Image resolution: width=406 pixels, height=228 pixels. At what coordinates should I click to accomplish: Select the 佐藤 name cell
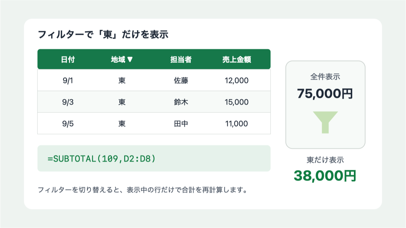click(181, 81)
